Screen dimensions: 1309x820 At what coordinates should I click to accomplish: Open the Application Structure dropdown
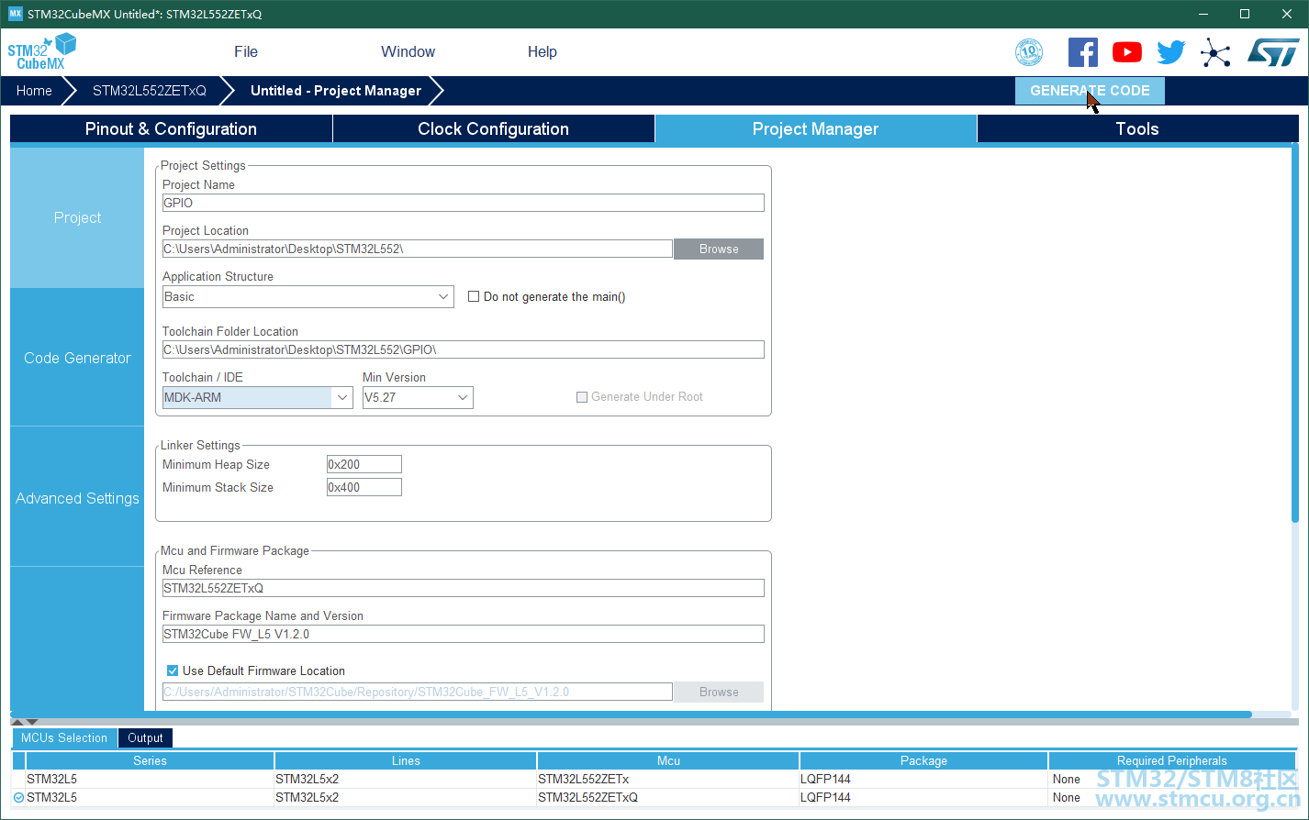click(308, 297)
